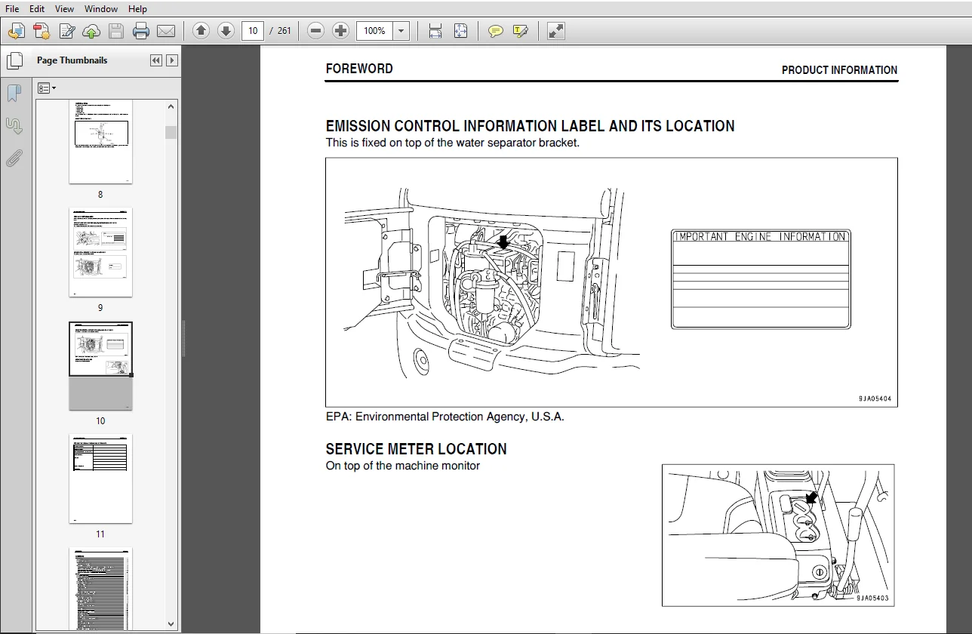Click the Fit One Full Page icon
Screen dimensions: 972x634
[x=460, y=31]
